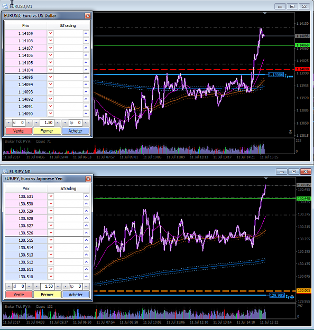Increase take profit value in EURUSD panel

86,122
